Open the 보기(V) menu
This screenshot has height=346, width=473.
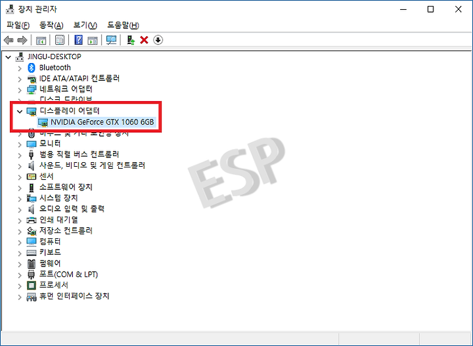pyautogui.click(x=85, y=26)
